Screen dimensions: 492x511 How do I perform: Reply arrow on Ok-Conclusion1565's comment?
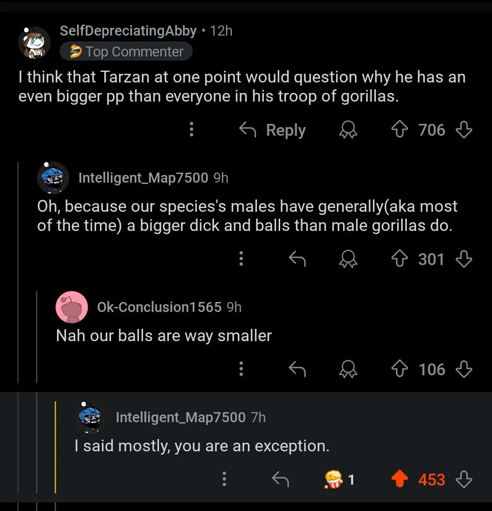(x=297, y=369)
